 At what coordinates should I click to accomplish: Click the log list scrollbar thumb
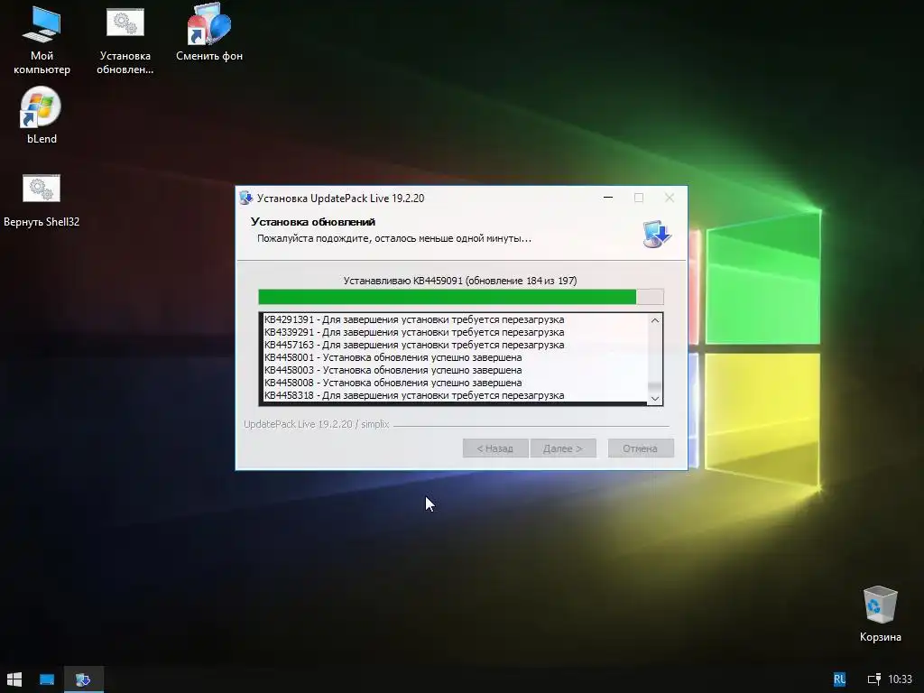[x=655, y=387]
